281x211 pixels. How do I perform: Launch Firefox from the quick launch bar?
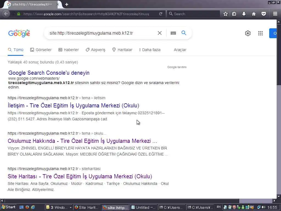[x=27, y=207]
